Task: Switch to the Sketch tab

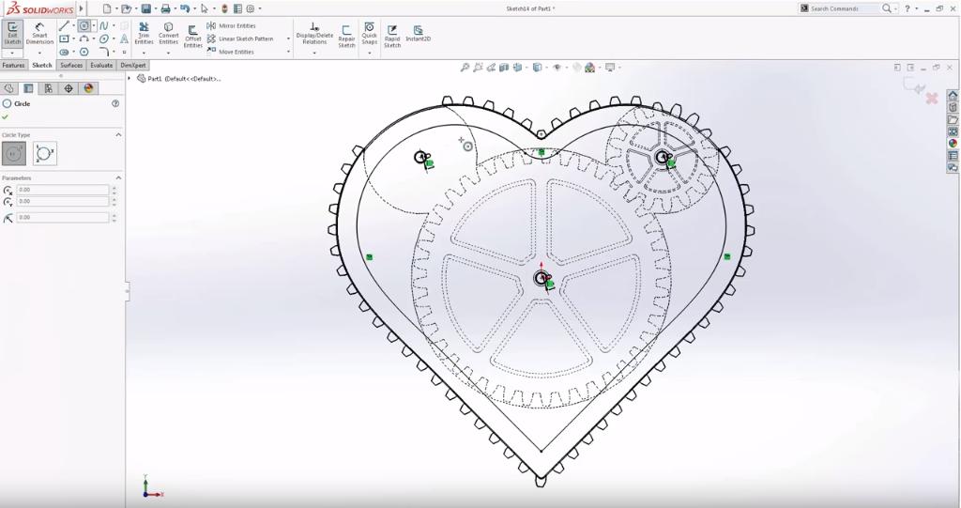Action: tap(42, 65)
